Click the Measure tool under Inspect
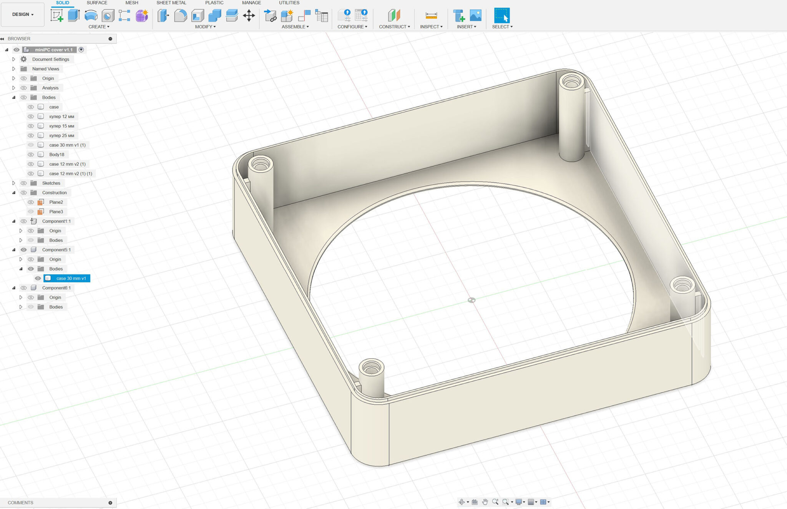The width and height of the screenshot is (787, 509). [x=431, y=16]
